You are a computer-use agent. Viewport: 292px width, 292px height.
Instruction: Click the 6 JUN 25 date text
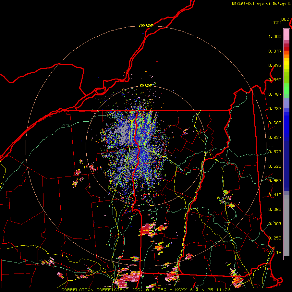tap(202, 290)
